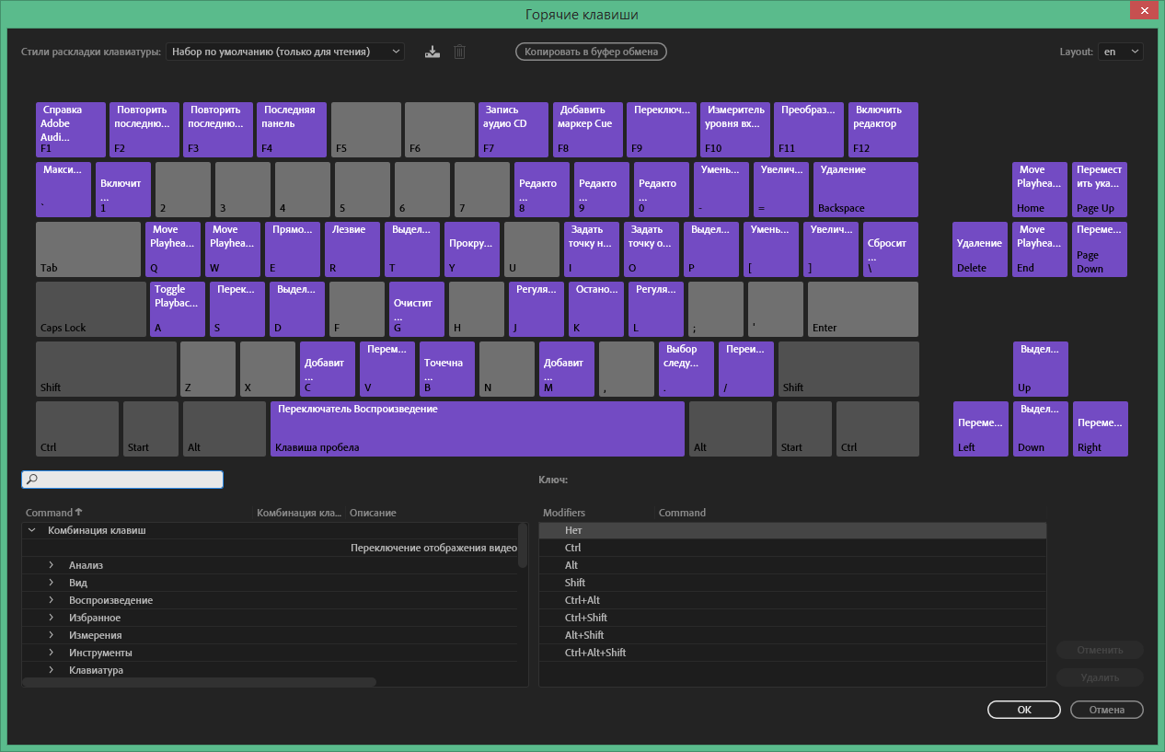Click the horizontal scrollbar under command list
1165x752 pixels.
(199, 682)
